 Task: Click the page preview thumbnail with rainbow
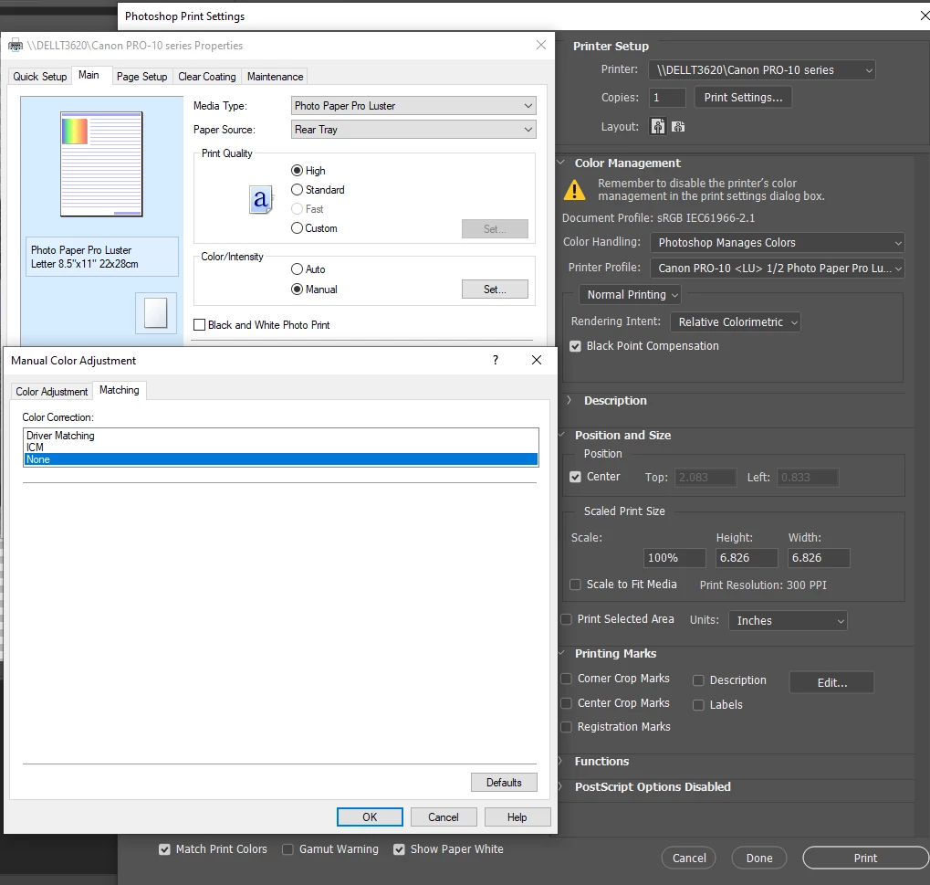[101, 163]
